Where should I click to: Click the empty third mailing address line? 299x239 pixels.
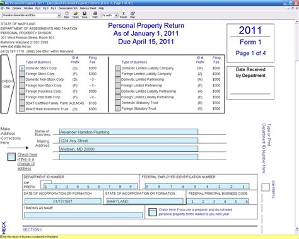129,157
